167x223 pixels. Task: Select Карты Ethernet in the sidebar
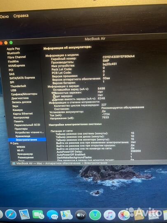[23, 114]
